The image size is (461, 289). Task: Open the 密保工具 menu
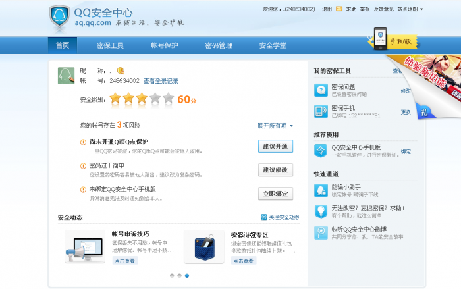pos(110,45)
